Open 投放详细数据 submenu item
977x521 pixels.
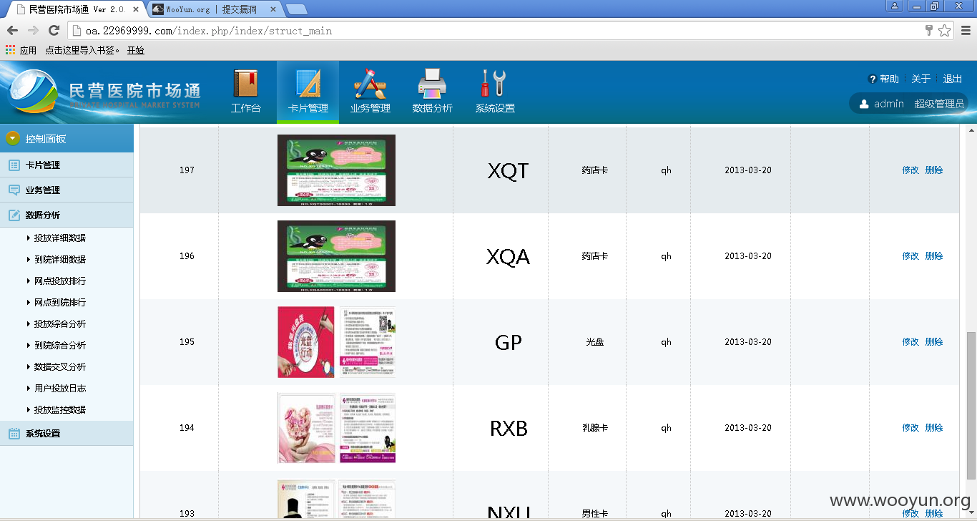click(x=60, y=238)
